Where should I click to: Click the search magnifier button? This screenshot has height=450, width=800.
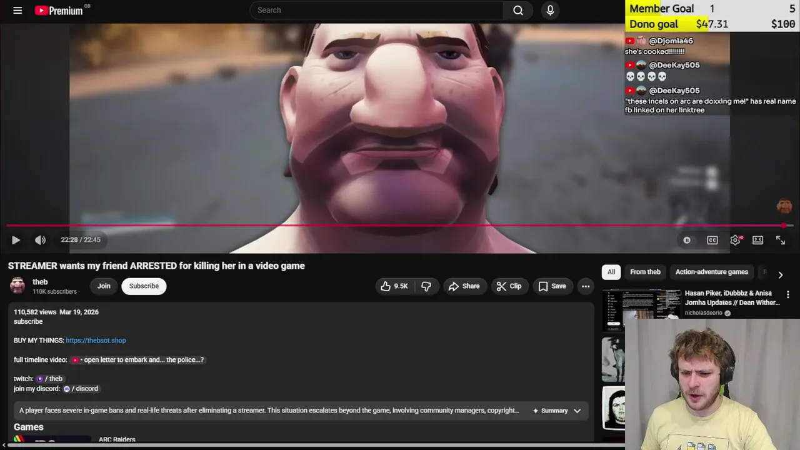[518, 10]
